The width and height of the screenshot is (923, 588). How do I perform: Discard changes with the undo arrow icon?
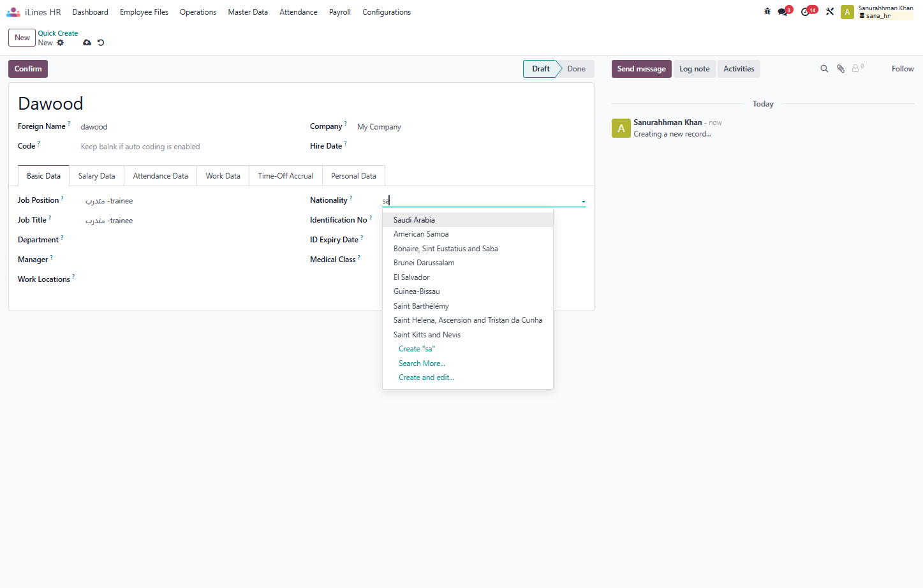tap(101, 43)
